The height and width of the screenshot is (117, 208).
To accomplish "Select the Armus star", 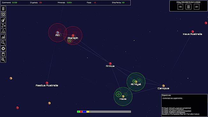I will coord(110,64).
